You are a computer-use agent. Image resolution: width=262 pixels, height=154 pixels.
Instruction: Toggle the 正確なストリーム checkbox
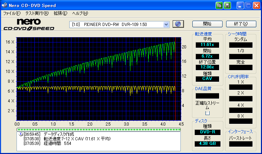(207, 113)
